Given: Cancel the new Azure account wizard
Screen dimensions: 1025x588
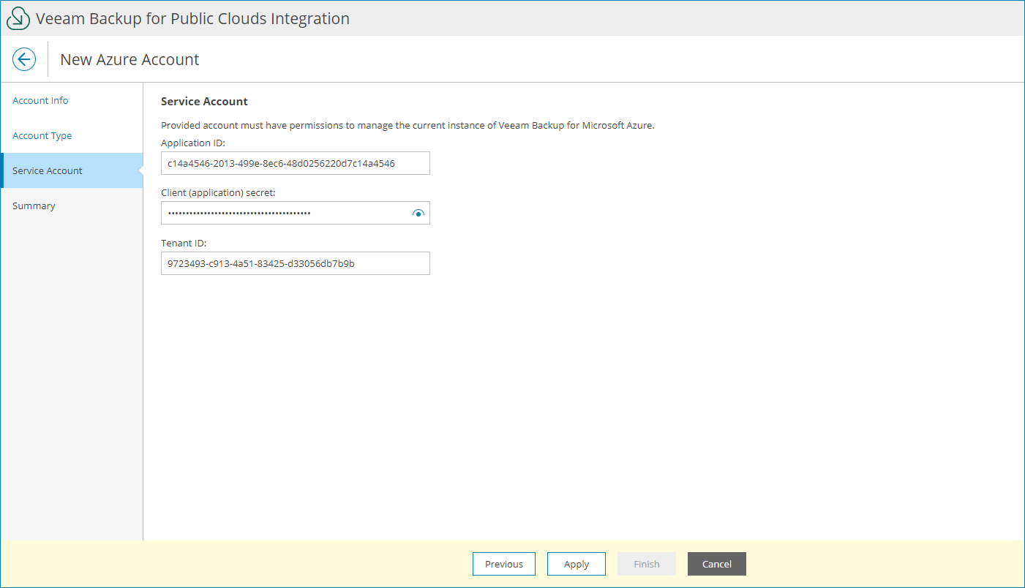Looking at the screenshot, I should click(717, 565).
